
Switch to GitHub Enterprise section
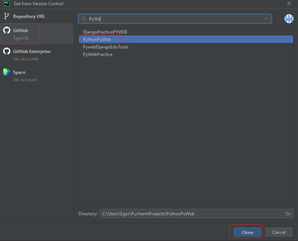(37, 54)
